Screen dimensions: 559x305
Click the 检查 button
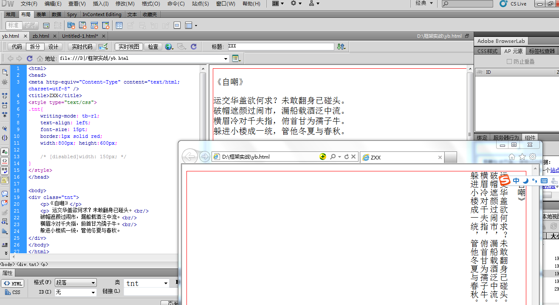[x=153, y=47]
